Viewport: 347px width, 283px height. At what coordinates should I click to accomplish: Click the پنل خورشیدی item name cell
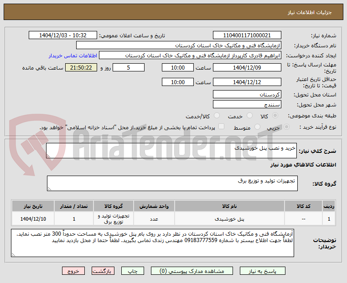[x=229, y=219]
